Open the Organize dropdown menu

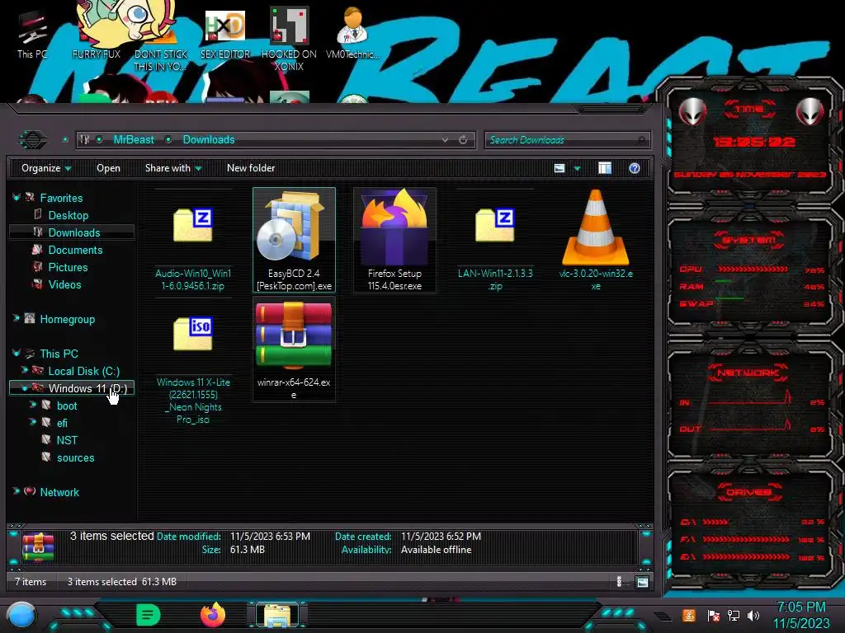[x=46, y=168]
